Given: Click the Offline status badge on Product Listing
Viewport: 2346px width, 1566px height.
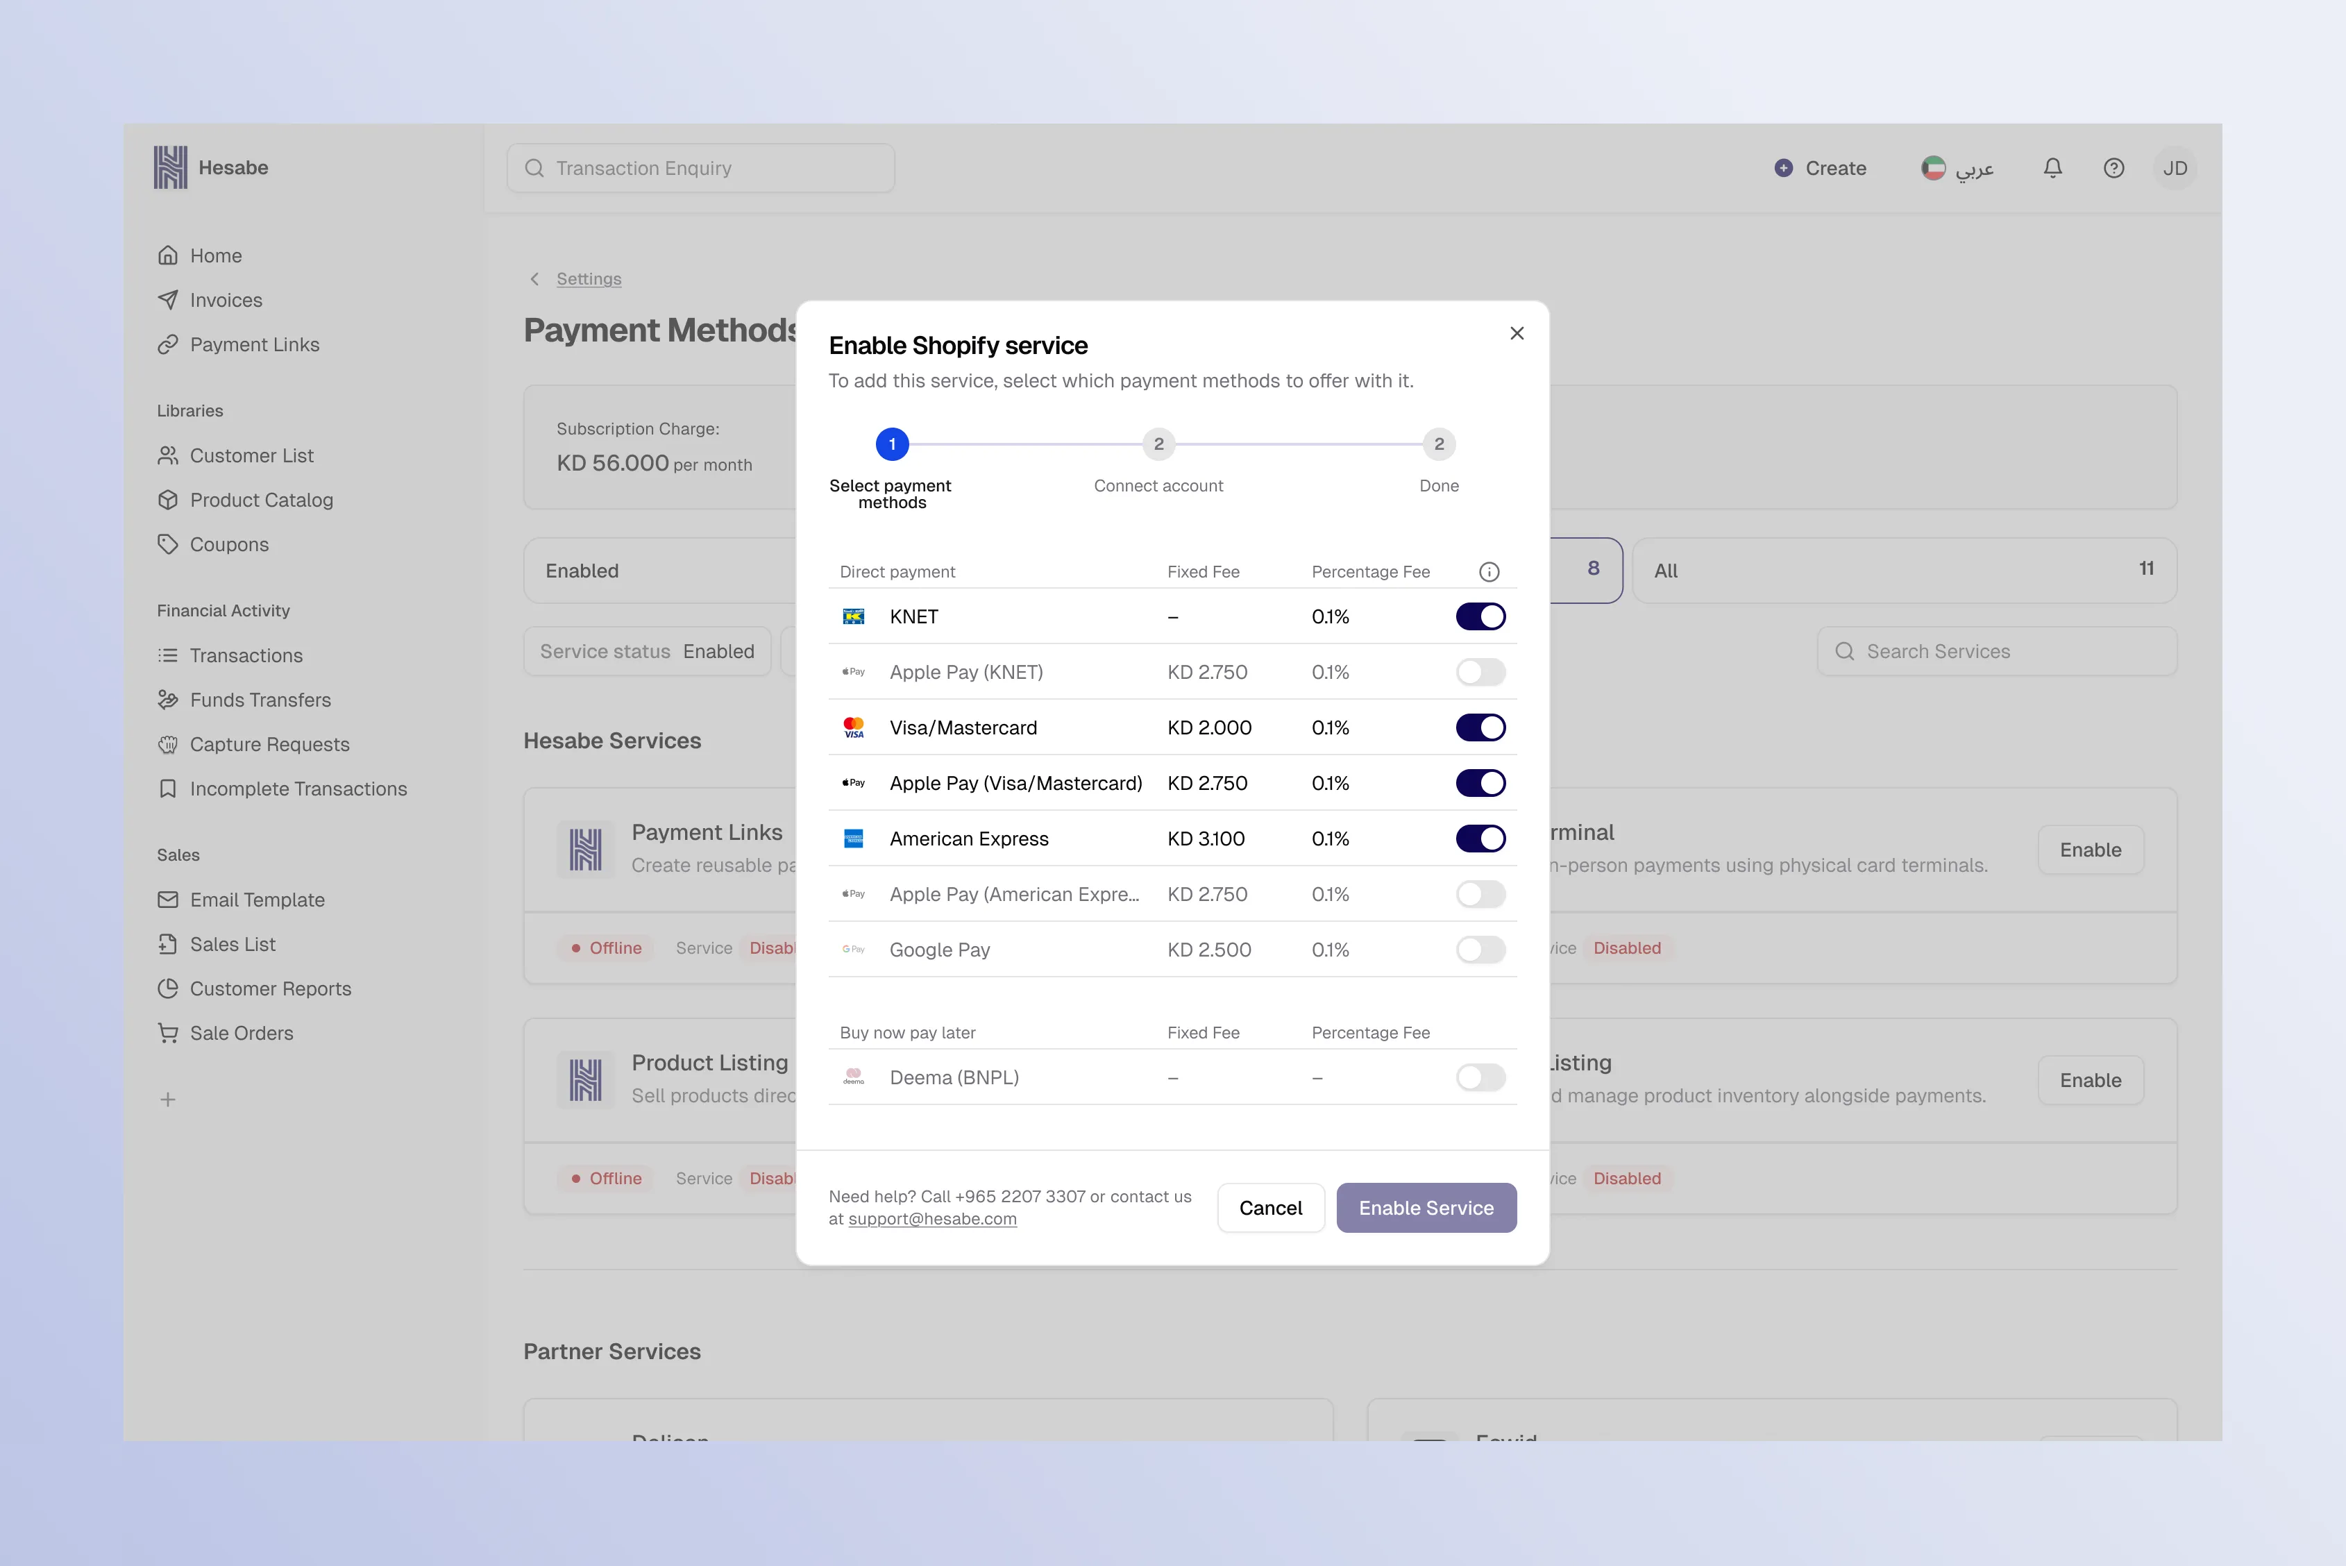Looking at the screenshot, I should [x=605, y=1179].
